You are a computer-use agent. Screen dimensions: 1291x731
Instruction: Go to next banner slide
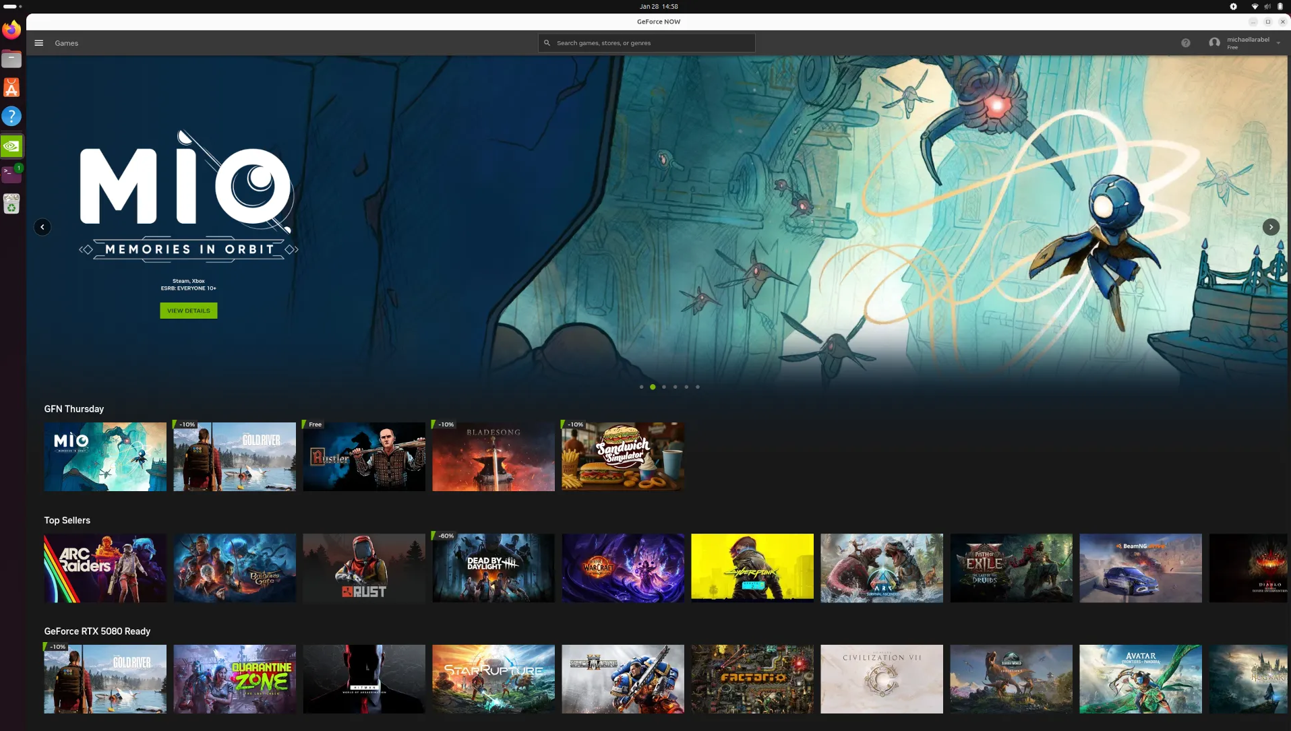tap(1271, 227)
